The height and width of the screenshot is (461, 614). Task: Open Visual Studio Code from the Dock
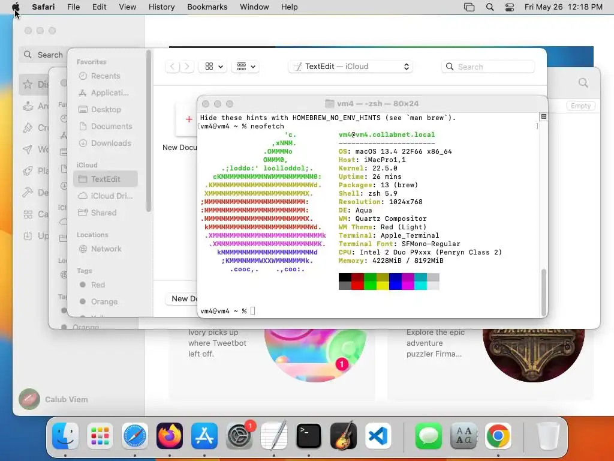378,436
